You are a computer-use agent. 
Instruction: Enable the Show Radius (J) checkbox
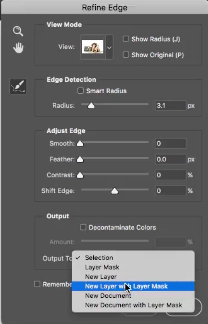[126, 39]
